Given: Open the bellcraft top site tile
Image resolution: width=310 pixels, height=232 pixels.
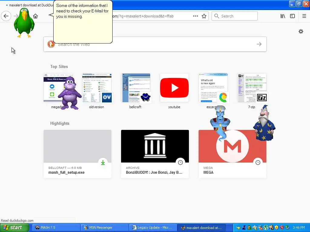Looking at the screenshot, I should point(135,91).
